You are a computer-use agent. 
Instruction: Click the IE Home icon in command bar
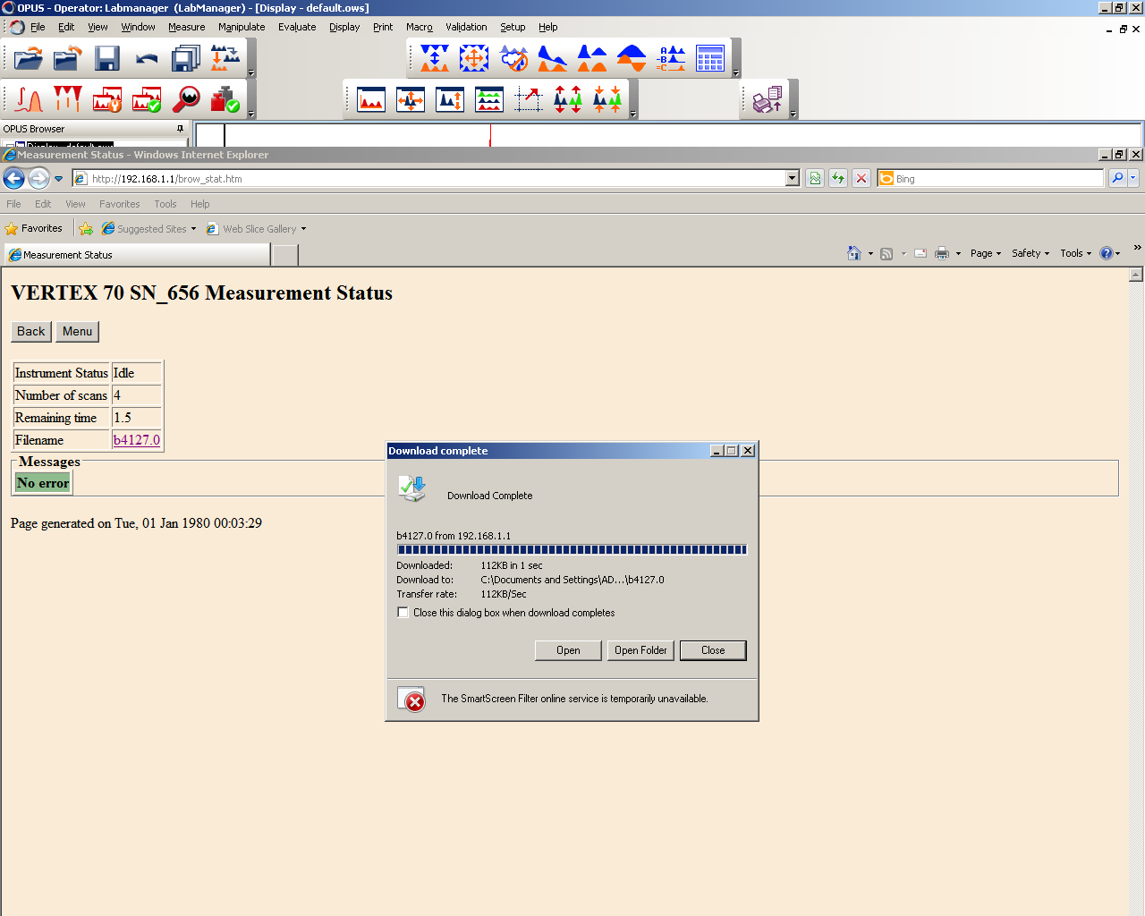point(854,253)
